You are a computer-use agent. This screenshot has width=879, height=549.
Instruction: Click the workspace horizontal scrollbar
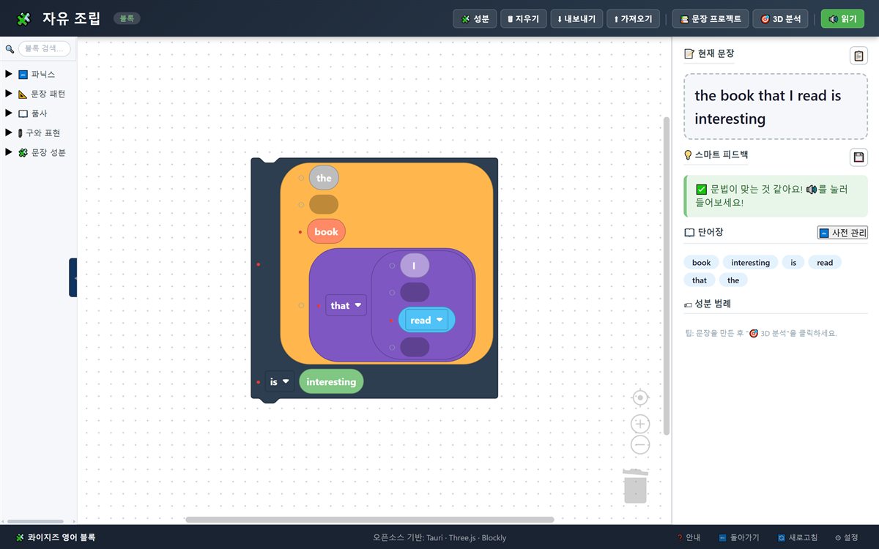coord(370,520)
